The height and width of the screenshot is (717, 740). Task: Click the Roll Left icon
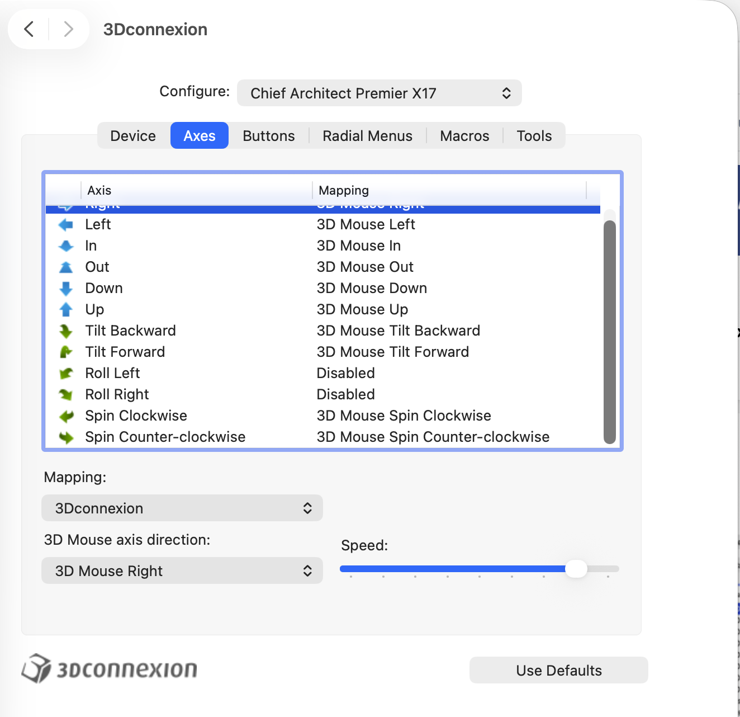pos(66,374)
